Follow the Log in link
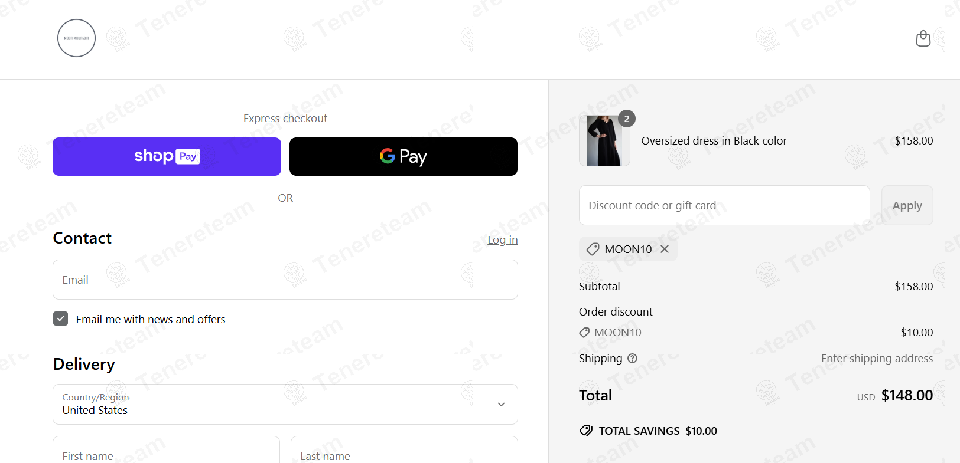The image size is (960, 463). 503,239
